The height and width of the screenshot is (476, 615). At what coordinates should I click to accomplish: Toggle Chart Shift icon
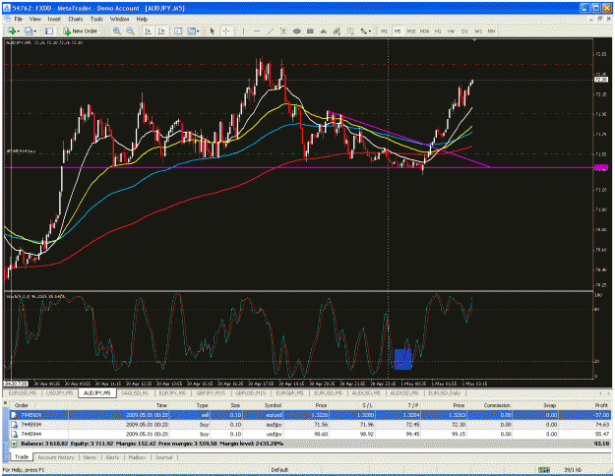point(161,30)
